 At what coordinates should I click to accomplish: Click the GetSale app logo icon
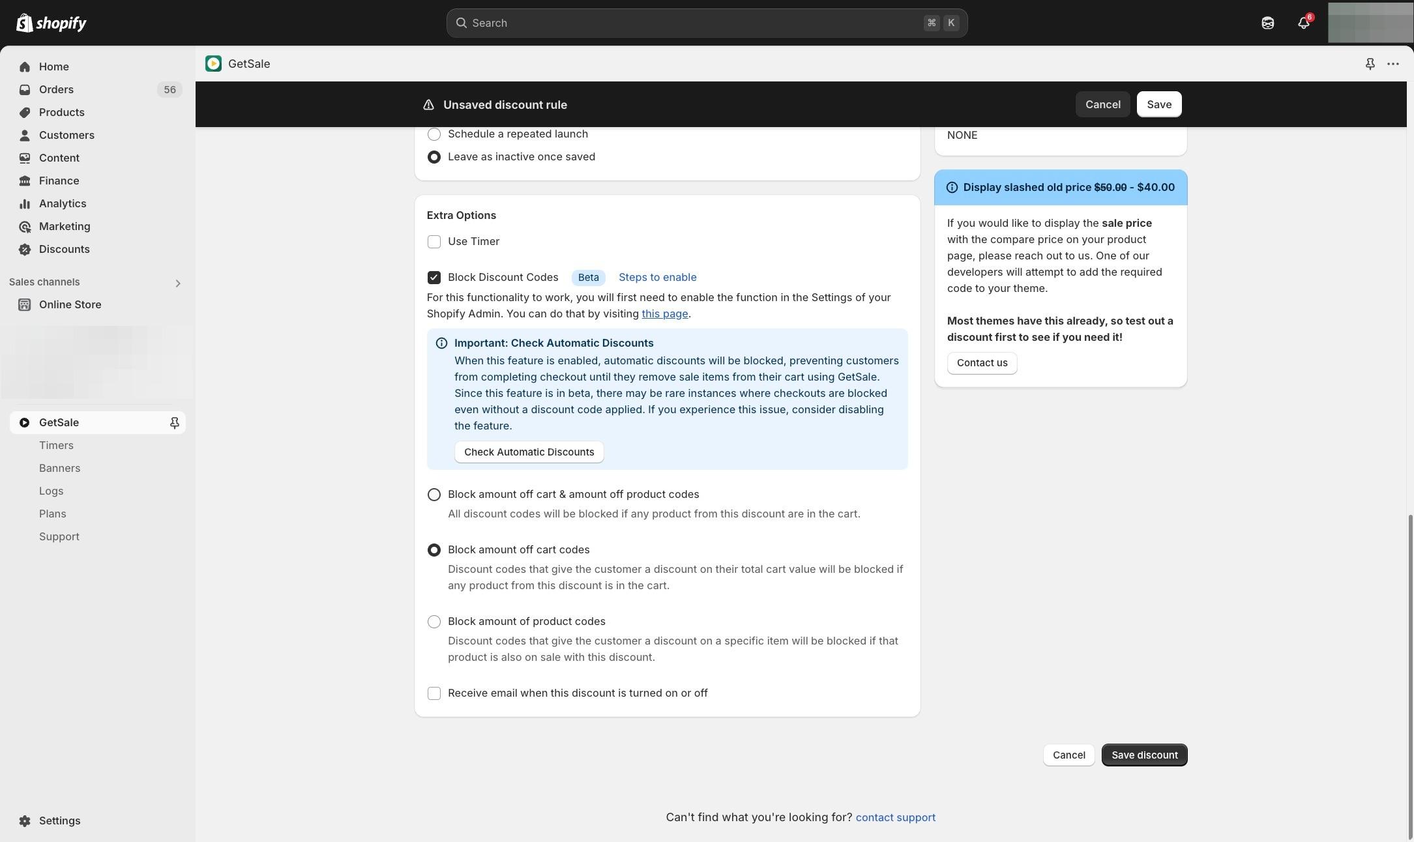click(x=213, y=64)
